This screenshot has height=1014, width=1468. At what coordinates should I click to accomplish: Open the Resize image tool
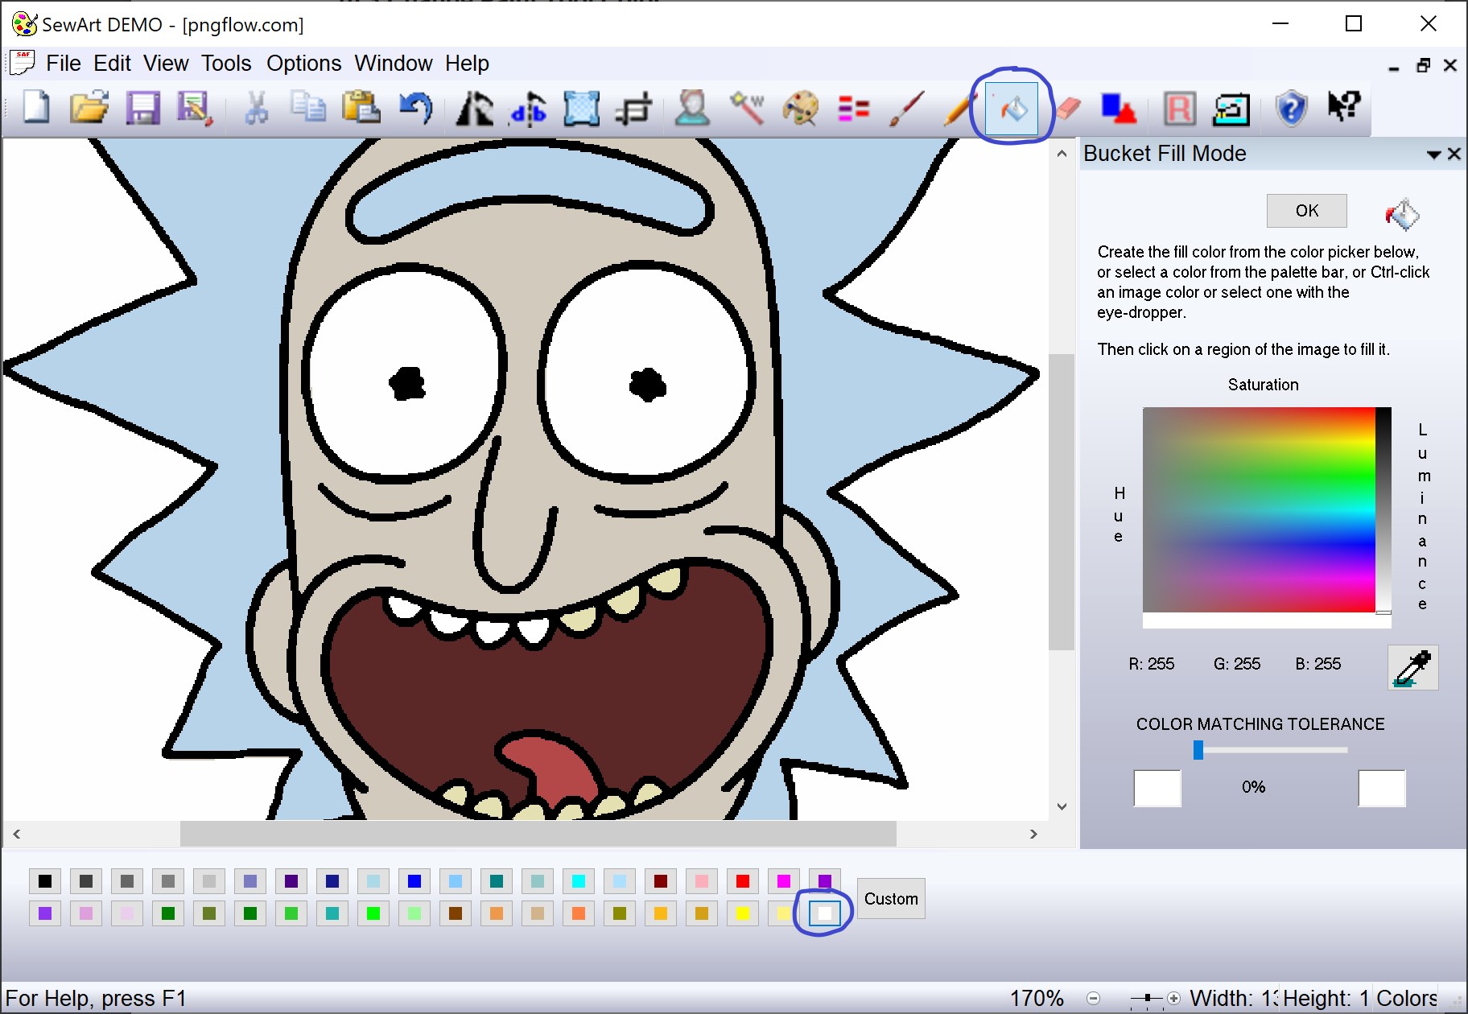581,109
